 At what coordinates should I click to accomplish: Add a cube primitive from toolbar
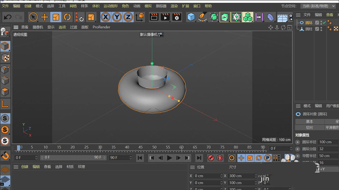coord(191,17)
